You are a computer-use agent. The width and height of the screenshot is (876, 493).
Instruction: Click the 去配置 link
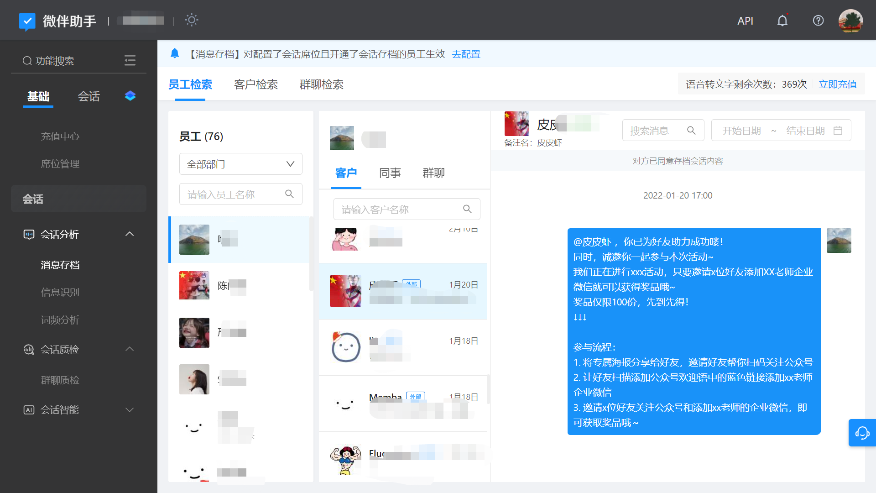click(x=466, y=54)
